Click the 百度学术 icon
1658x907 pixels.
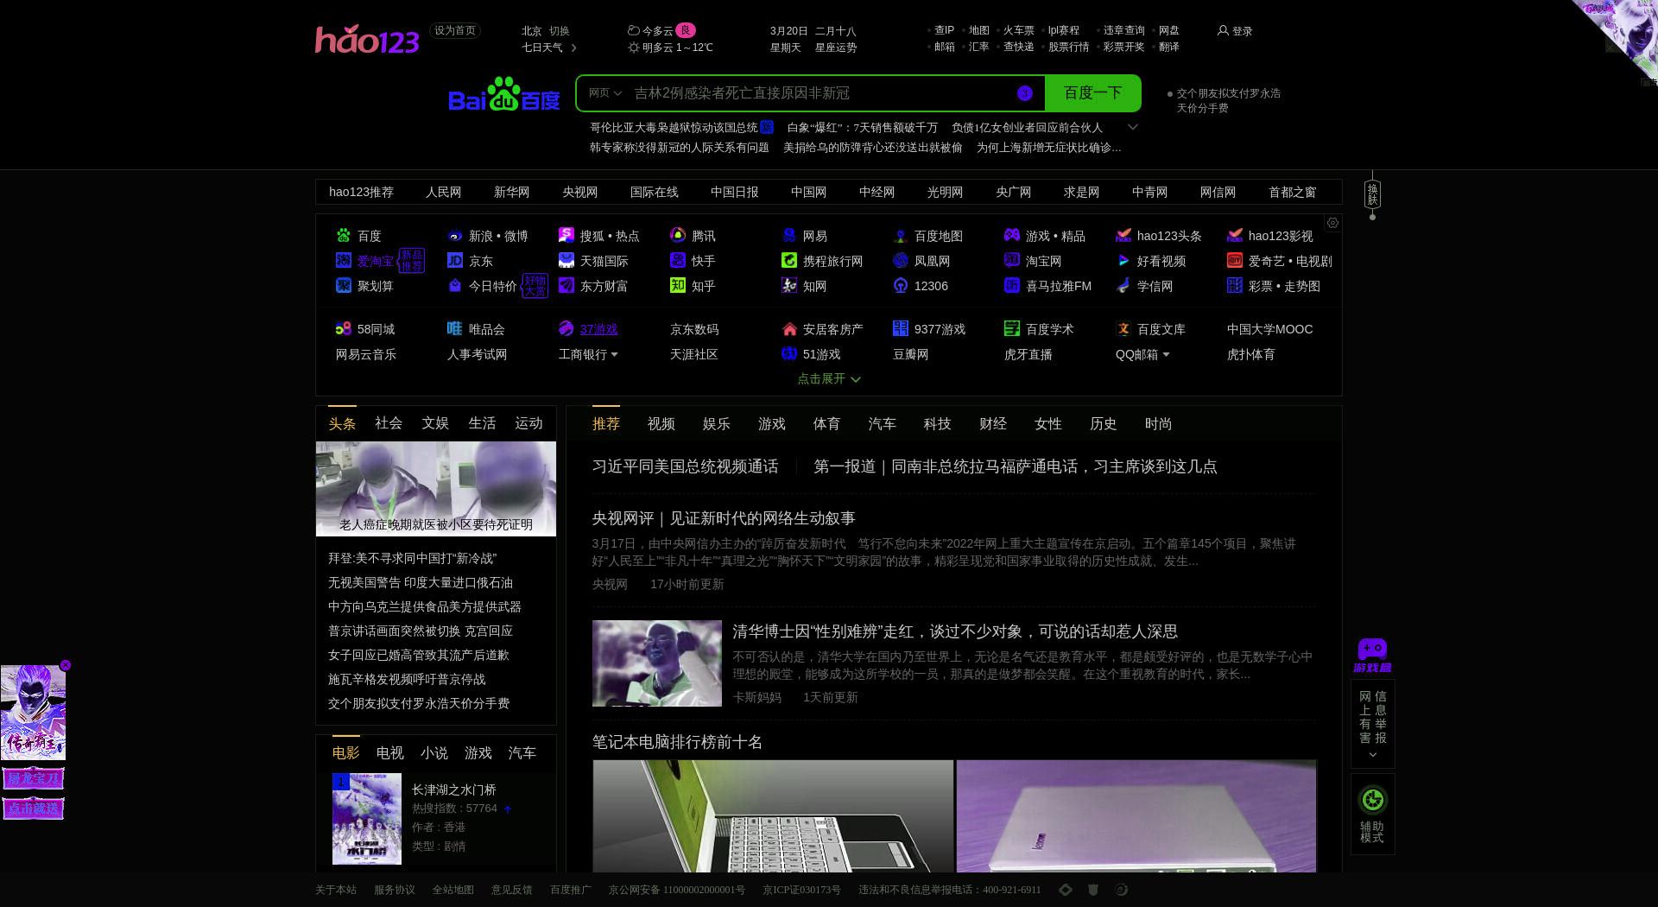(x=1011, y=328)
